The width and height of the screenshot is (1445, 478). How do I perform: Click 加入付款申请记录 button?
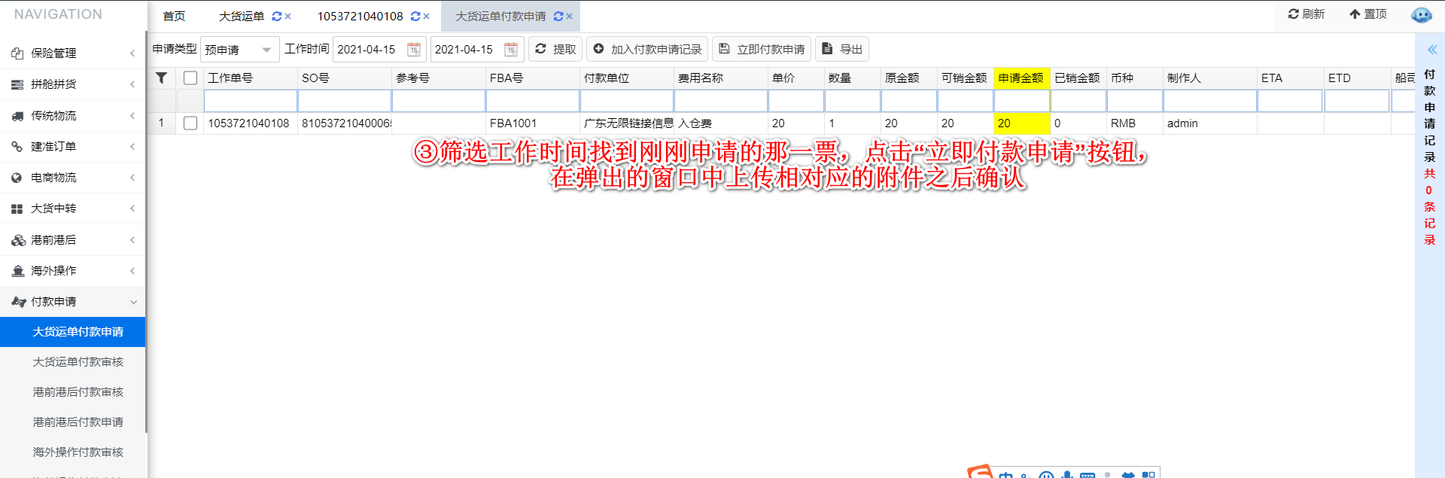coord(647,49)
